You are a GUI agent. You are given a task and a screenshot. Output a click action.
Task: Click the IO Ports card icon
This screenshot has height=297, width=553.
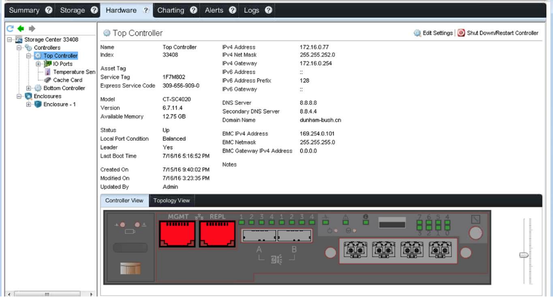point(48,64)
